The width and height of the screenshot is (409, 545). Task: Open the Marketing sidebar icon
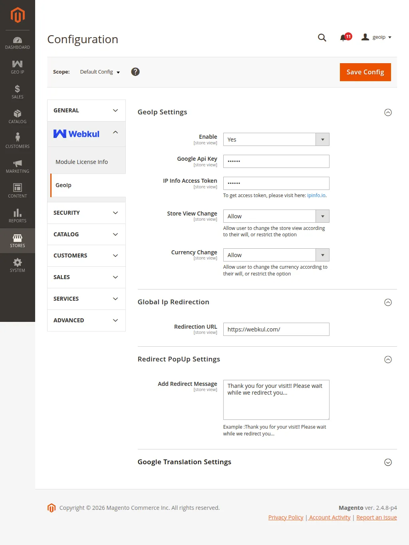tap(18, 166)
